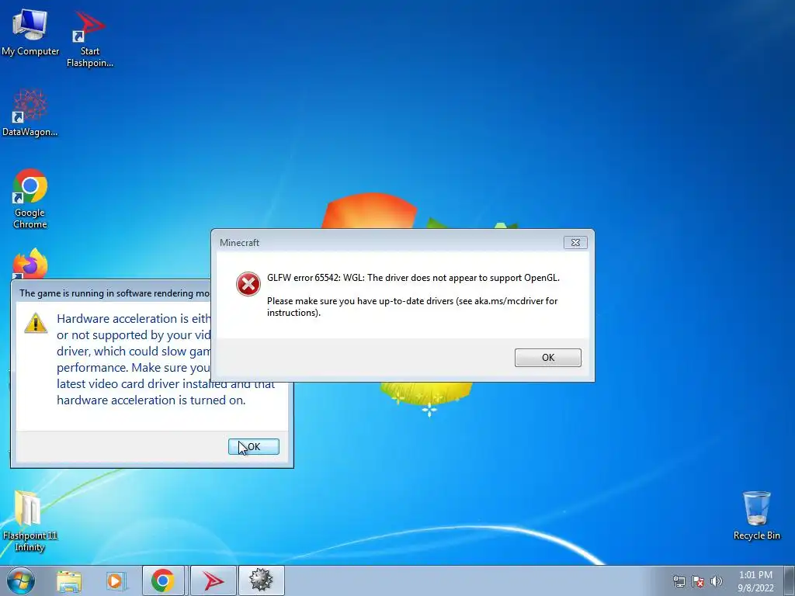Switch to Flashpoint launcher in the taskbar
This screenshot has width=795, height=596.
coord(213,580)
